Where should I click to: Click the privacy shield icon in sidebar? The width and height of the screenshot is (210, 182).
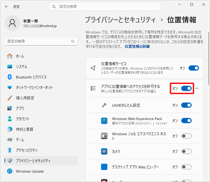[10, 161]
